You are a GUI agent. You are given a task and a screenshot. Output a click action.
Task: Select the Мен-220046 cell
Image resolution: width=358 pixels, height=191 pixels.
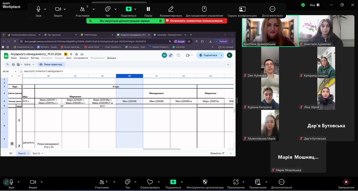[x=129, y=101]
